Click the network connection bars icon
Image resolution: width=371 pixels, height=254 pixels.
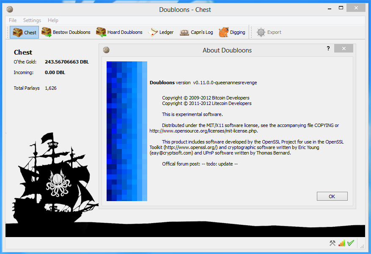(342, 243)
